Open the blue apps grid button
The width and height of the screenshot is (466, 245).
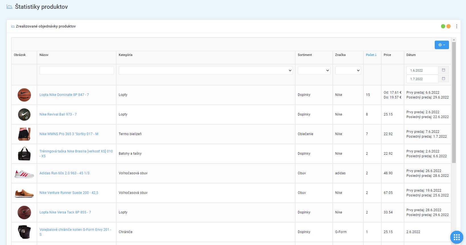pos(457,237)
